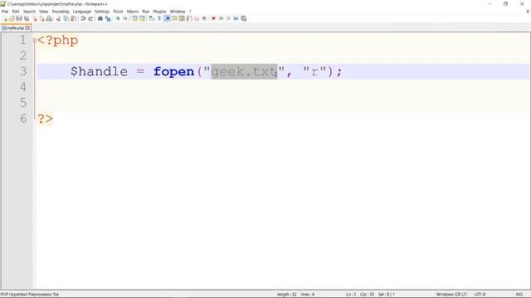This screenshot has height=298, width=531.
Task: Cut selection with the scissors icon
Action: (x=59, y=18)
